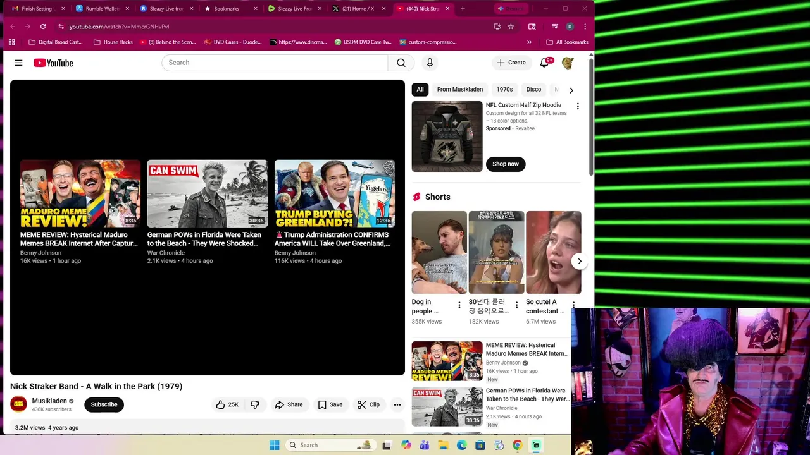The image size is (810, 455).
Task: Open Microsoft Edge from the taskbar
Action: click(462, 445)
